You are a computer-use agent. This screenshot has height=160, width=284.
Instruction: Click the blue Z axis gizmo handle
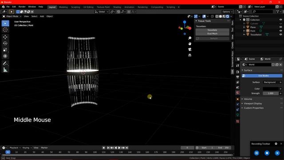pos(185,22)
